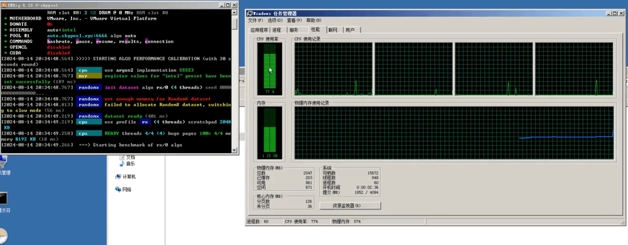
Task: Select the 计算机 computer icon
Action: coord(118,176)
